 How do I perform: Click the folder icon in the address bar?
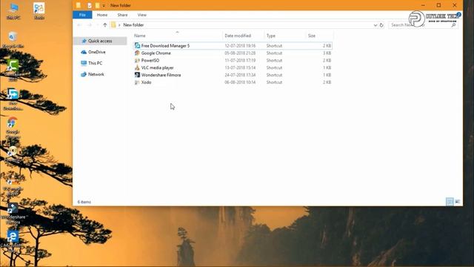[x=113, y=24]
